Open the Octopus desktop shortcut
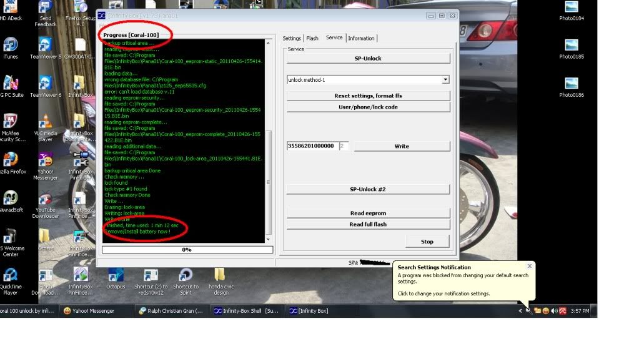Screen dimensions: 639x359 [x=116, y=278]
